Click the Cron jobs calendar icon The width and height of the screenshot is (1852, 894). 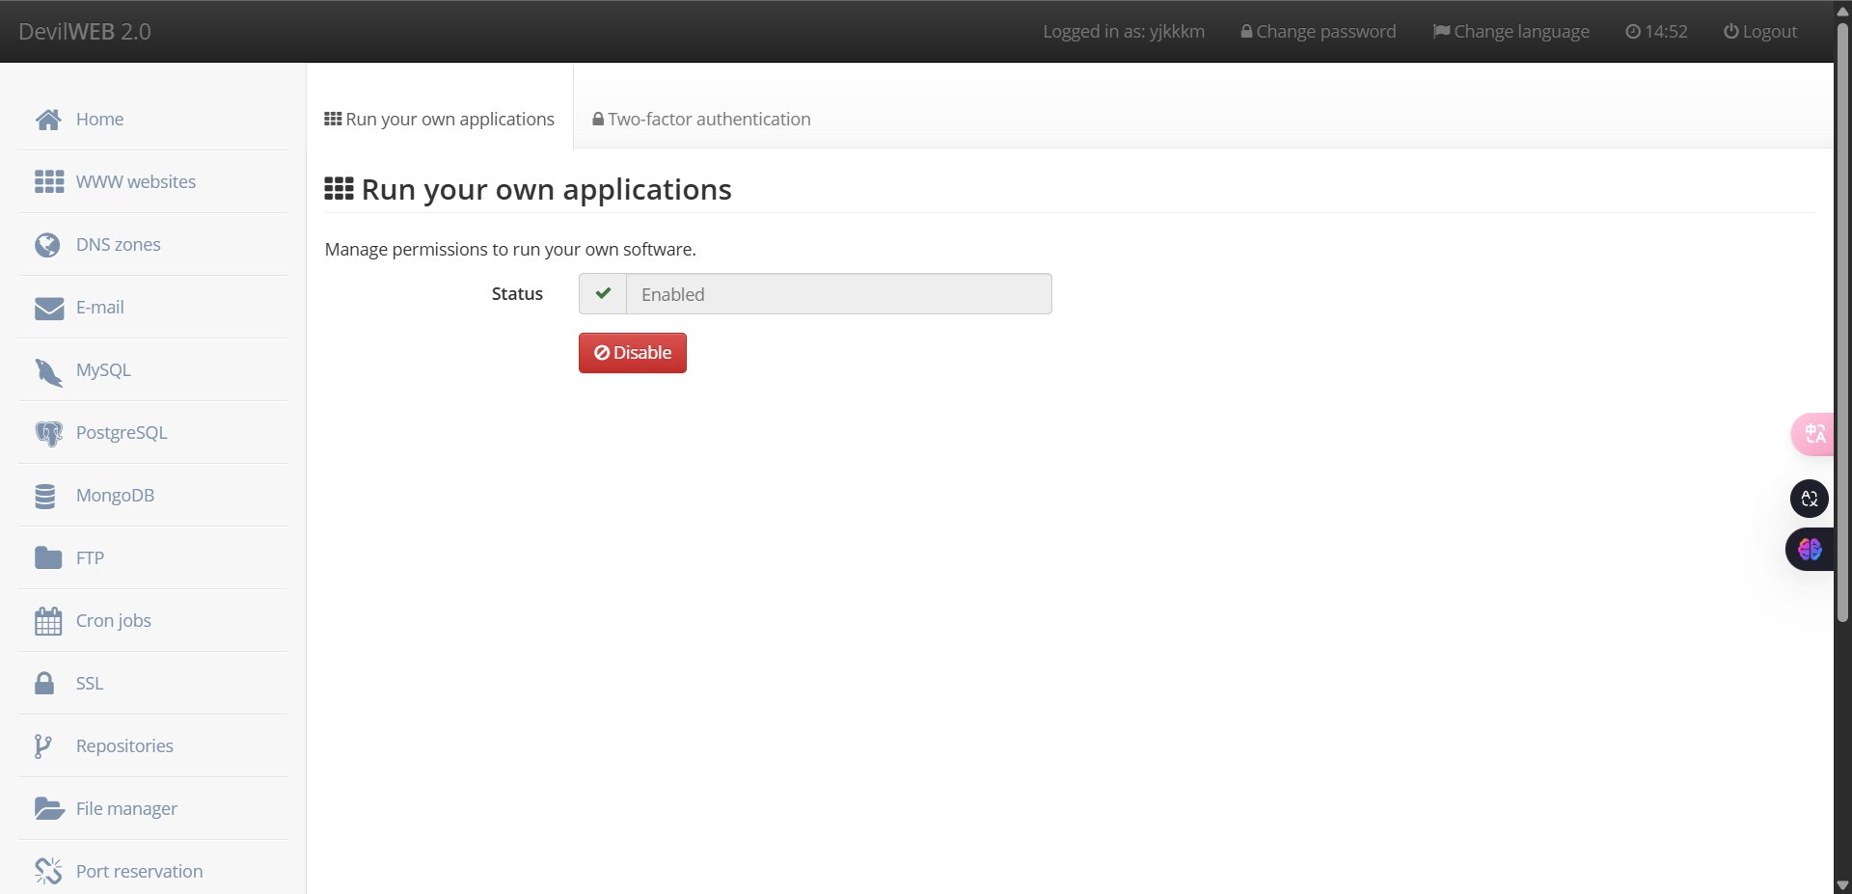point(48,621)
